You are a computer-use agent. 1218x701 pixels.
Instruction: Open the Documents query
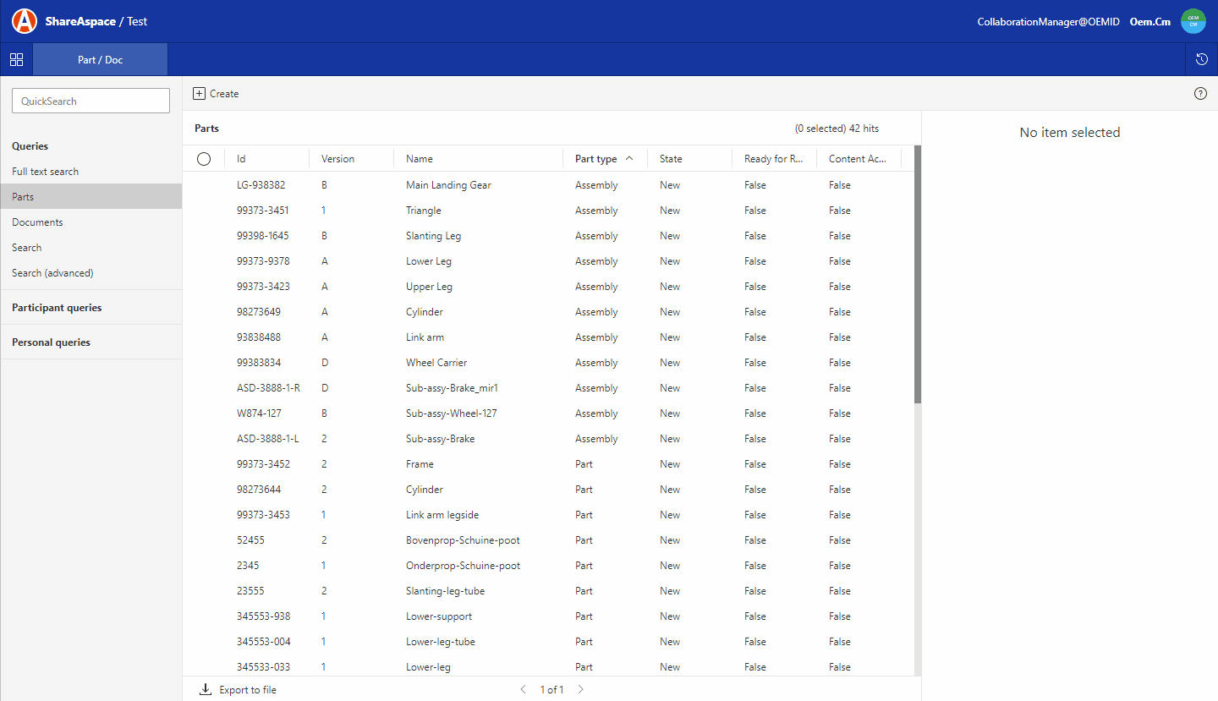37,222
